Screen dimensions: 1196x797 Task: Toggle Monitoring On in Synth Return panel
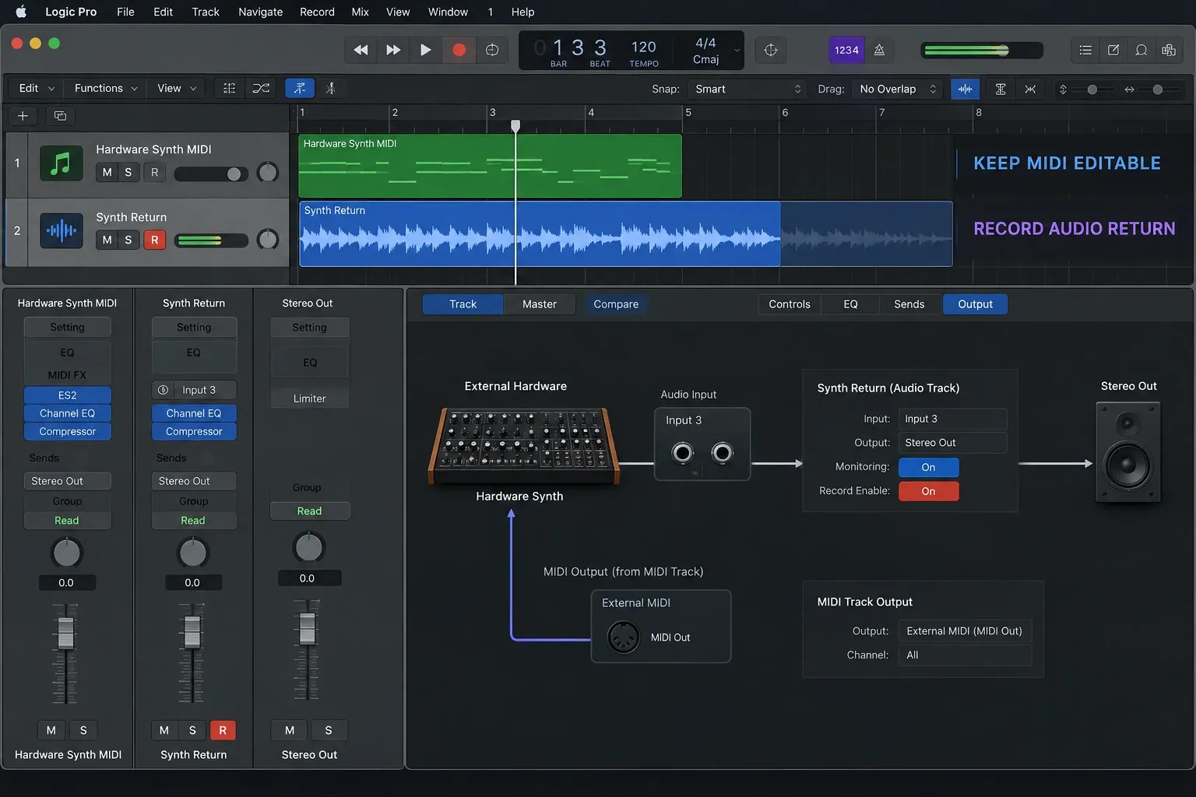click(928, 467)
